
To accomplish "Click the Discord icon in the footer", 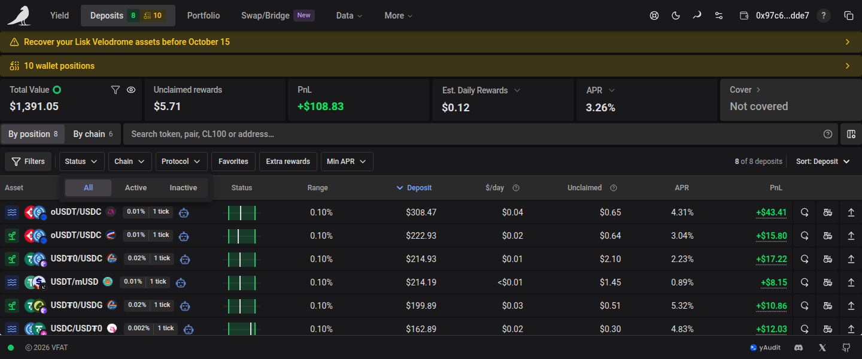I will click(798, 348).
